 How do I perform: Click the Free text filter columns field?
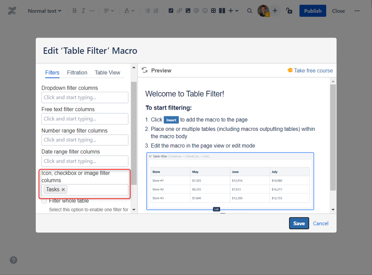click(85, 119)
